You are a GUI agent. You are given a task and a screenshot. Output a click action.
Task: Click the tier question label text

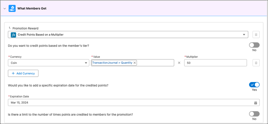coord(48,46)
